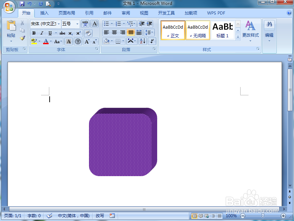The width and height of the screenshot is (294, 221).
Task: Toggle strikethrough text
Action: pyautogui.click(x=62, y=33)
